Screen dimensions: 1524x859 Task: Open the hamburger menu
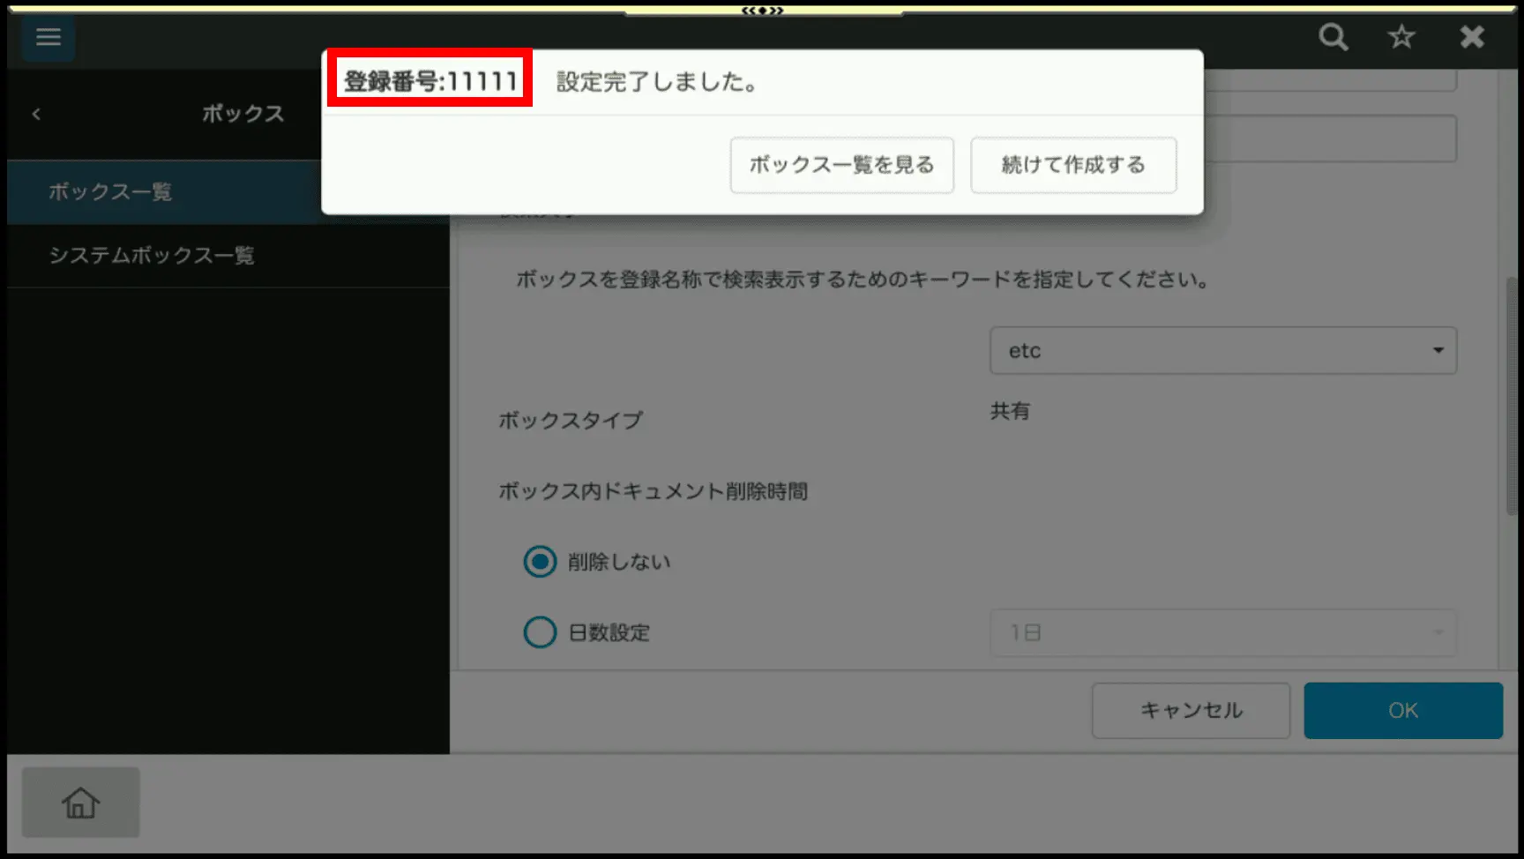coord(48,37)
